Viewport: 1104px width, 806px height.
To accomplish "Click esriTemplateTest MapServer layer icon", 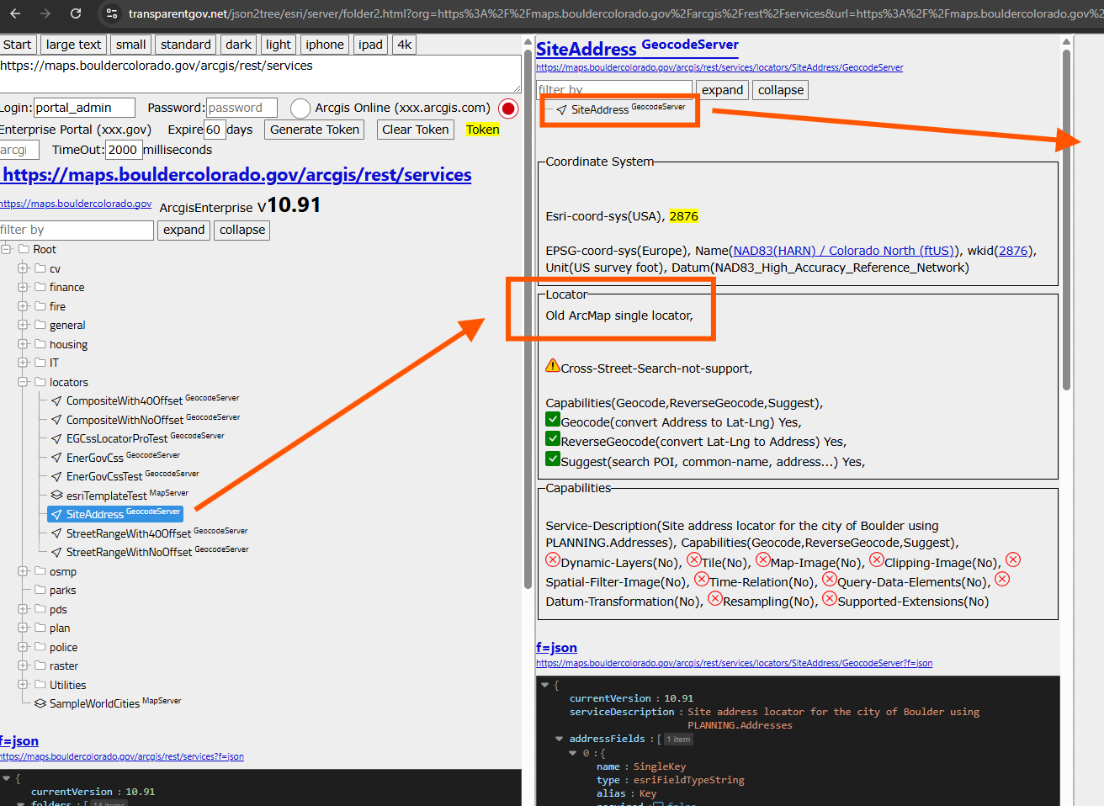I will (x=56, y=496).
